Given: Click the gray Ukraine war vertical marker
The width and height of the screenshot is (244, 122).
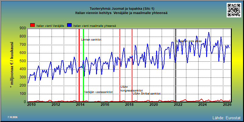Looking at the screenshot, I should tap(176, 65).
